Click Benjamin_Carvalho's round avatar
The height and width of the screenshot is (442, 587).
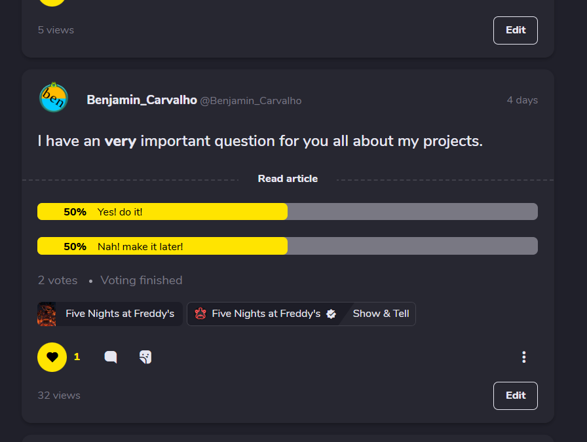53,98
